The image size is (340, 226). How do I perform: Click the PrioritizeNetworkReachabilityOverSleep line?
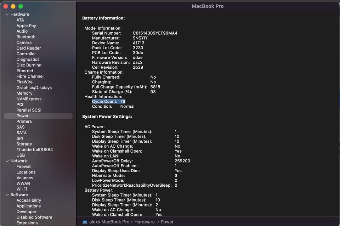pyautogui.click(x=135, y=186)
